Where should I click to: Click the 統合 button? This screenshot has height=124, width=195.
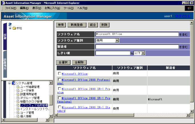click(93, 25)
